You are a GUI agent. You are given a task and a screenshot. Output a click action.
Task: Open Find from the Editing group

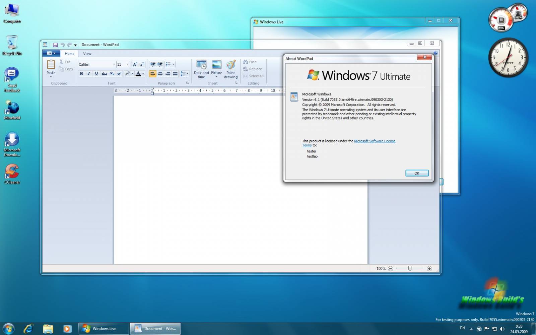pos(250,62)
